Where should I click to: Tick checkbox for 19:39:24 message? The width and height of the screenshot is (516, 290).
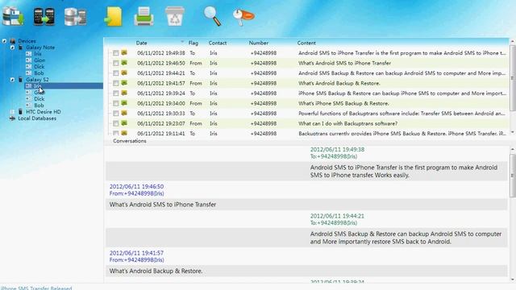coord(115,93)
